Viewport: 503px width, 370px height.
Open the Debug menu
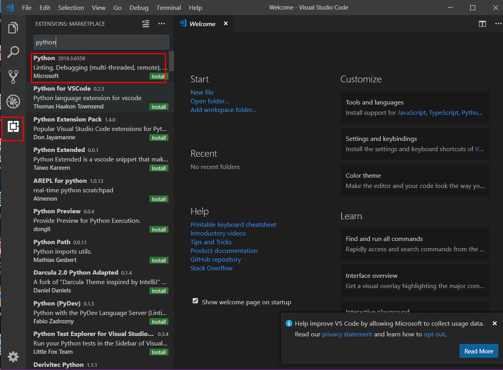pyautogui.click(x=139, y=8)
